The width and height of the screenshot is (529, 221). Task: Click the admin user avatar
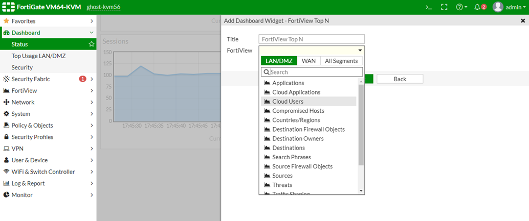pos(498,7)
